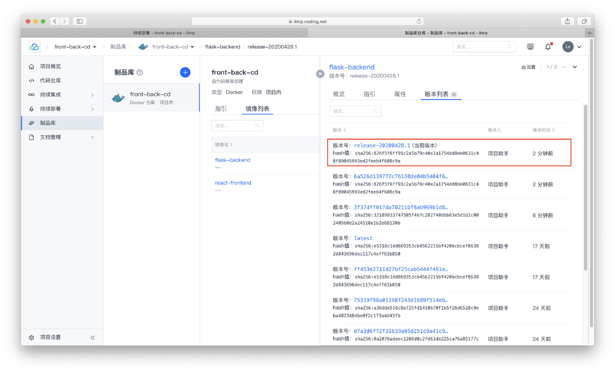Open the flask-backend image link in list

point(232,160)
